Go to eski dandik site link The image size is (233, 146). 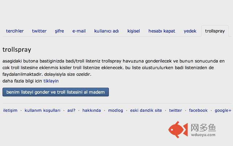click(146, 110)
